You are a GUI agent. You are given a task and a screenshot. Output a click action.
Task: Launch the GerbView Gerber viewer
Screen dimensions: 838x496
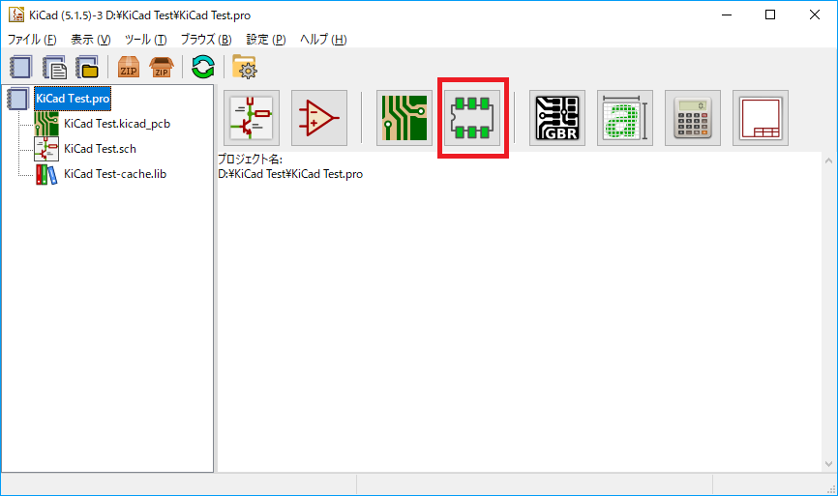coord(557,118)
